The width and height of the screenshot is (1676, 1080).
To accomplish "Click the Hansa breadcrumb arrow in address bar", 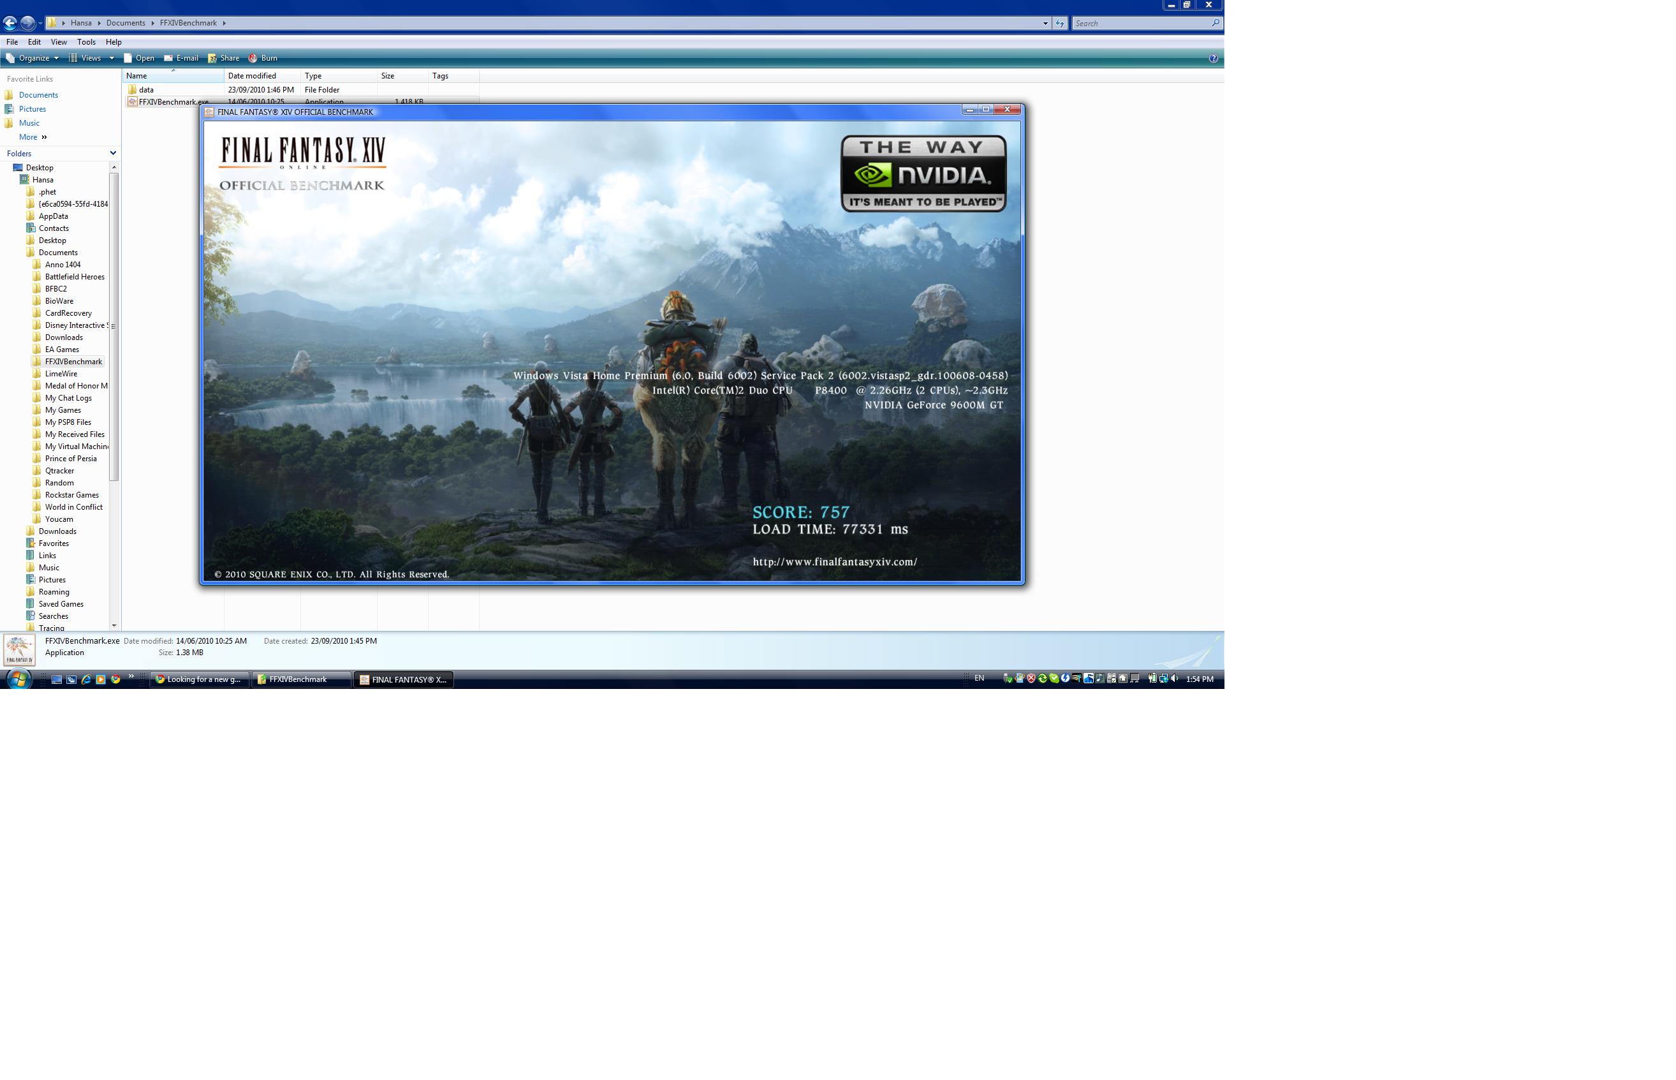I will pos(99,23).
